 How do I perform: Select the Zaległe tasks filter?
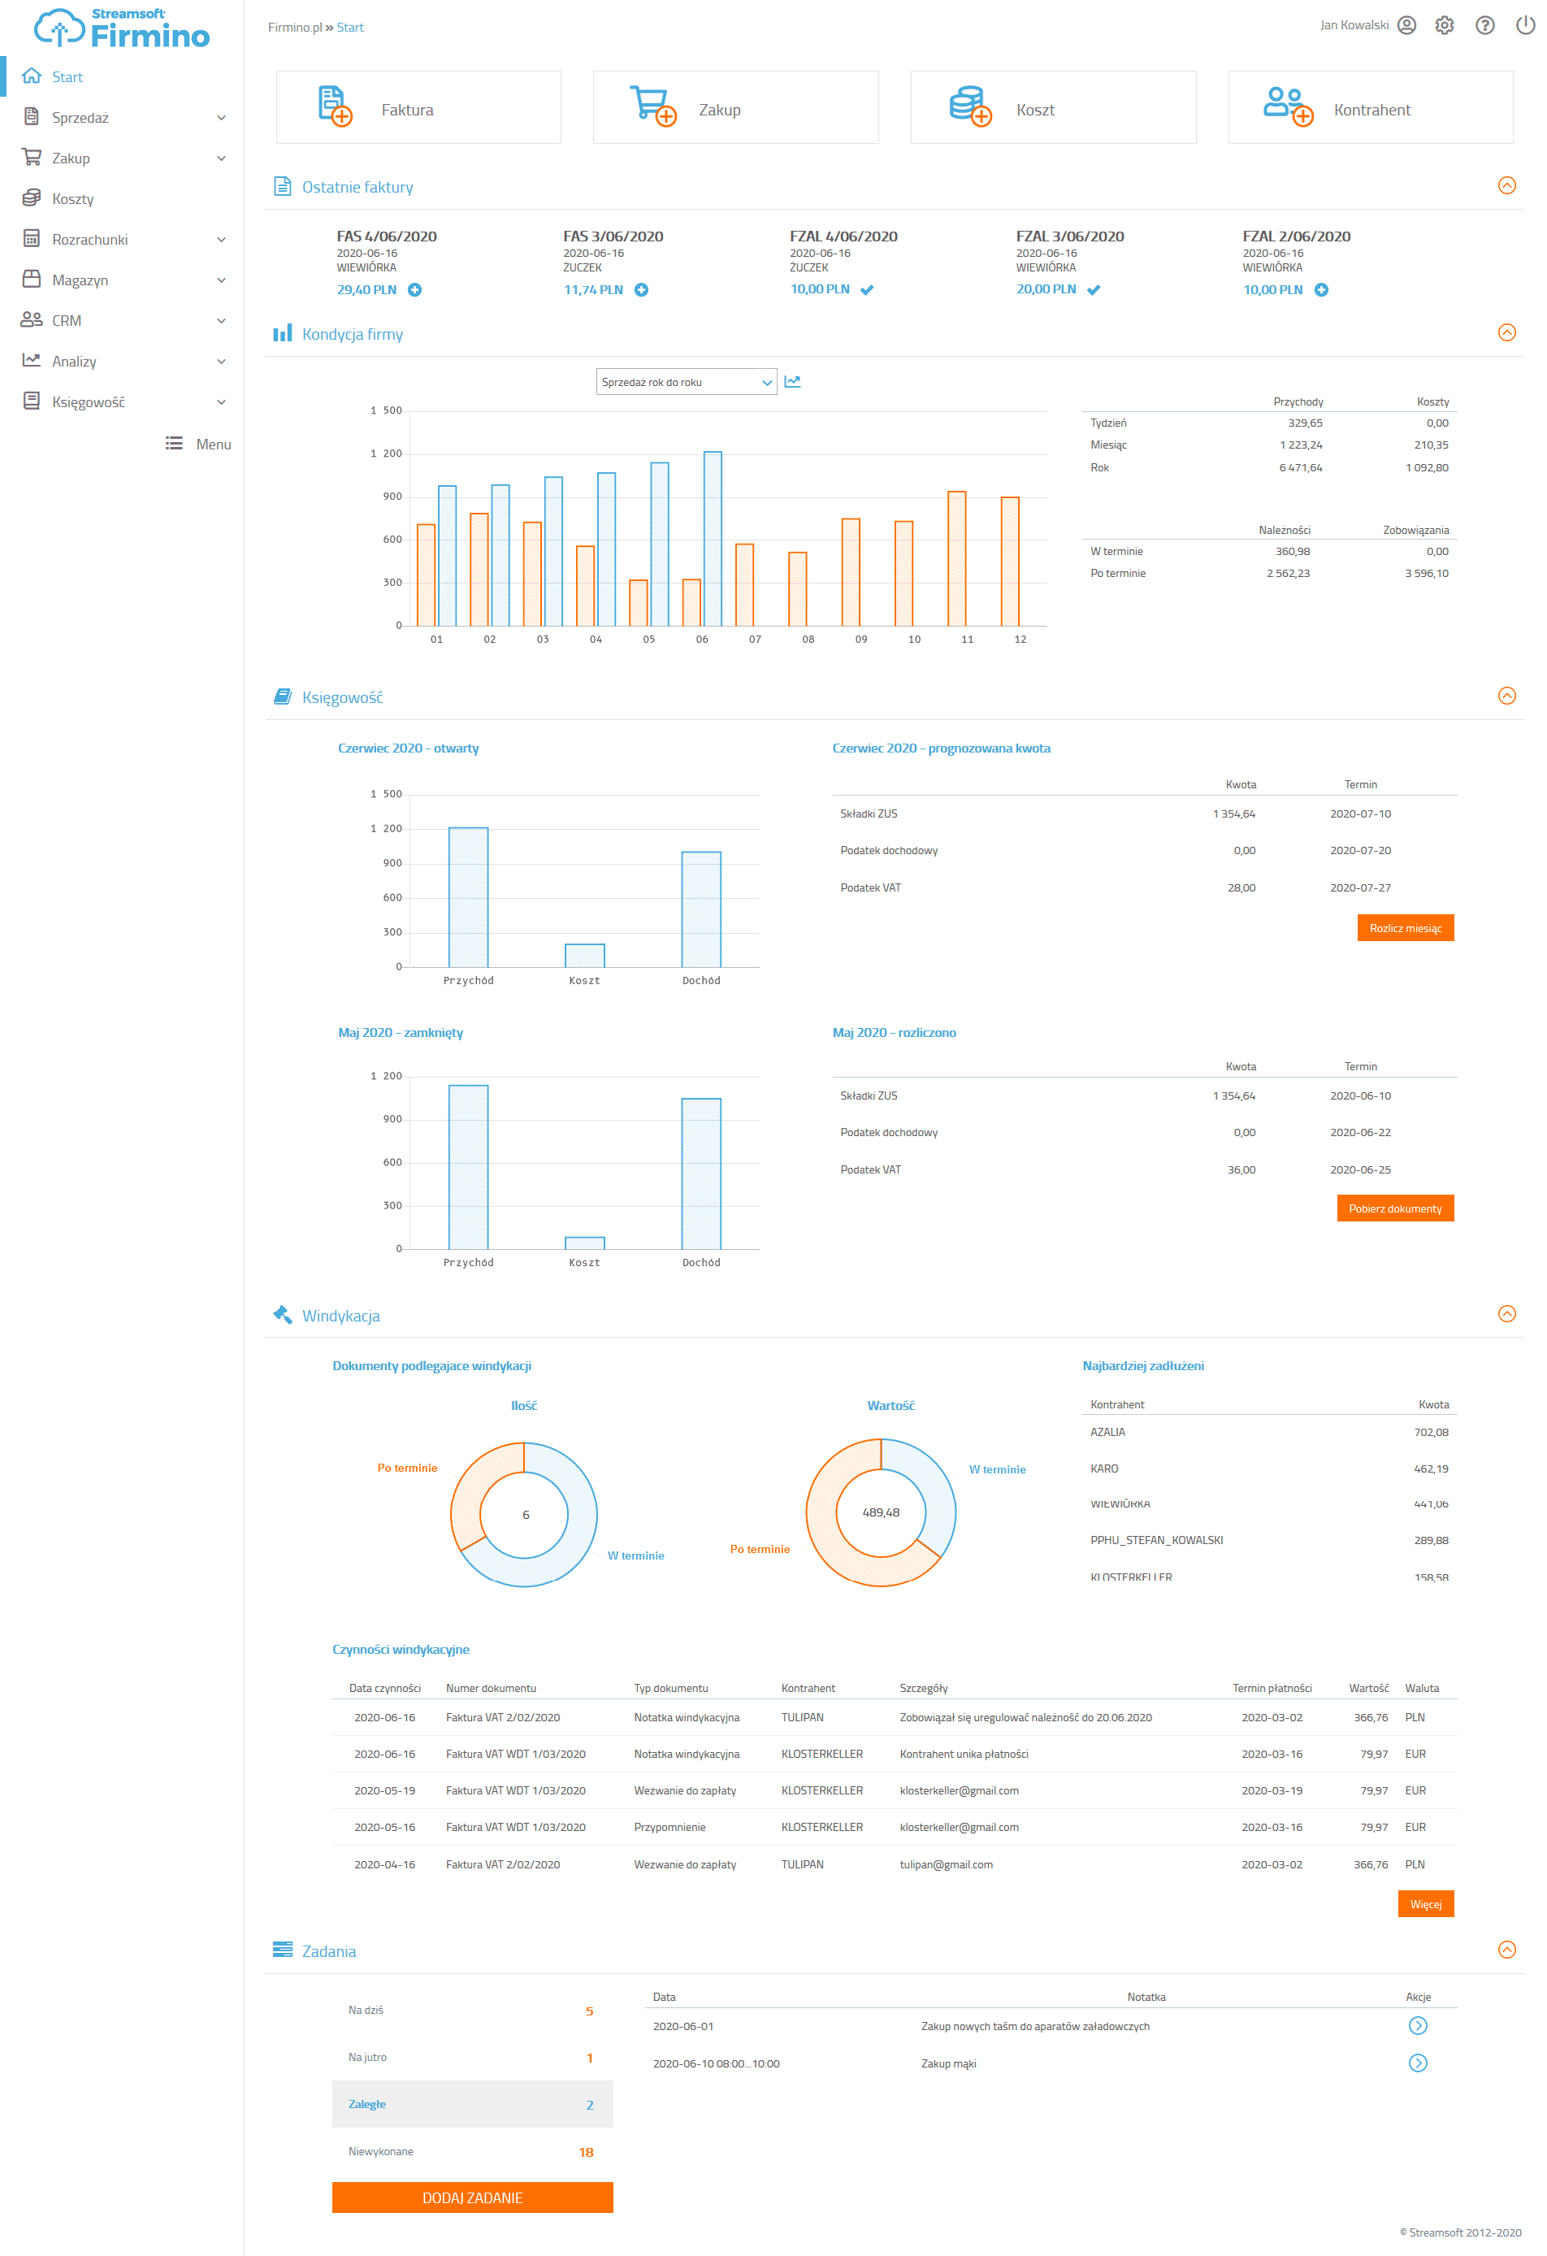tap(472, 2103)
